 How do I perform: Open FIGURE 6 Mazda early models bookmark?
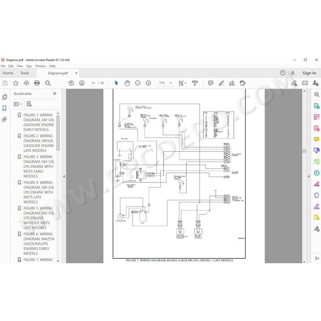pyautogui.click(x=39, y=244)
